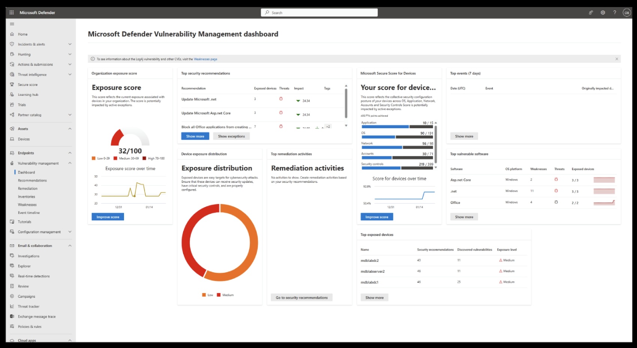Click the Partner catalog icon
This screenshot has width=637, height=348.
point(12,115)
